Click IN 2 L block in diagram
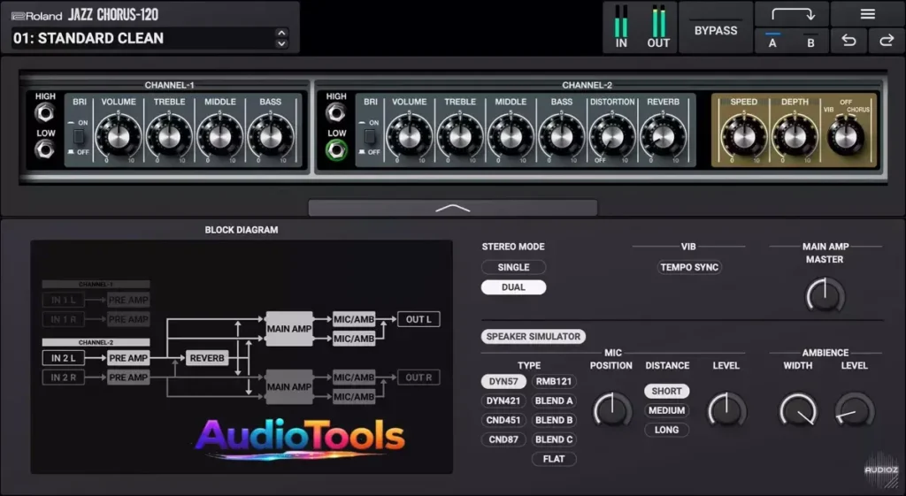This screenshot has width=906, height=496. pos(63,358)
